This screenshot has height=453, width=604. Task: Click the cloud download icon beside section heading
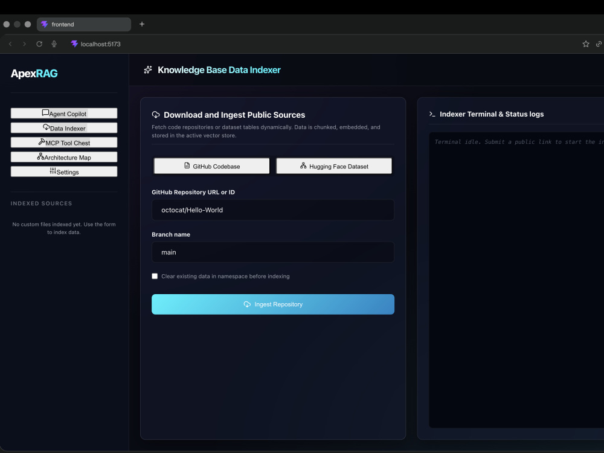coord(156,115)
